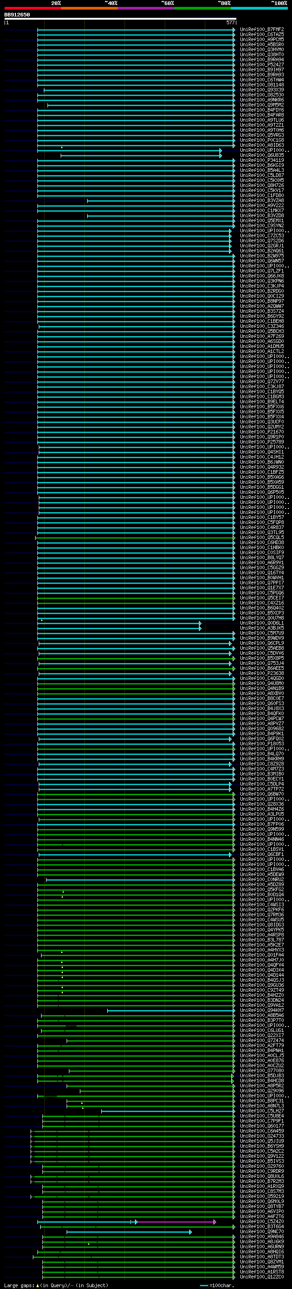Viewport: 292px width, 1289px height.
Task: Select the label UniRef100_Q7PPI7
Action: click(x=262, y=583)
